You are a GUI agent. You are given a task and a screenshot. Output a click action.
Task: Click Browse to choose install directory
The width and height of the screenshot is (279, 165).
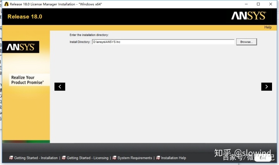246,42
